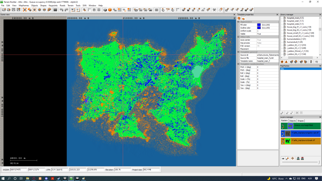This screenshot has height=181, width=322.
Task: Click the magnet snap toolbar icon
Action: point(220,10)
